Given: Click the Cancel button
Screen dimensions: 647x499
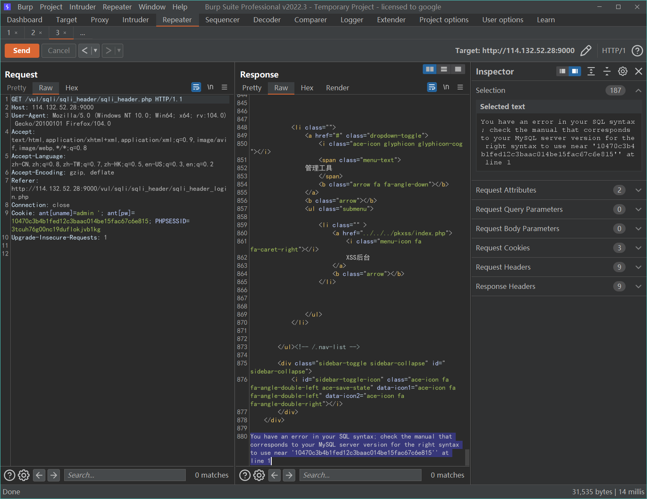Looking at the screenshot, I should [x=59, y=50].
